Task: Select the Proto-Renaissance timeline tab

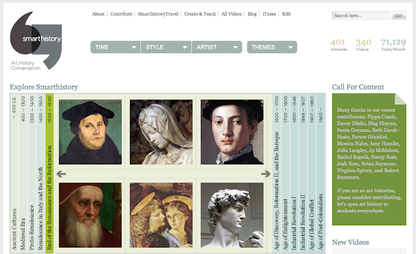Action: pos(32,173)
